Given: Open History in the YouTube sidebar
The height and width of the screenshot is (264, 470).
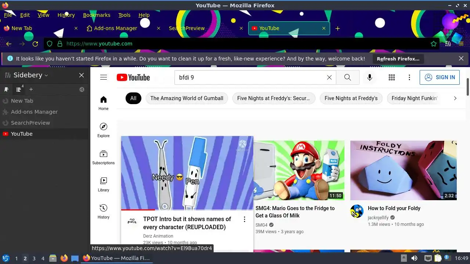Looking at the screenshot, I should (104, 212).
